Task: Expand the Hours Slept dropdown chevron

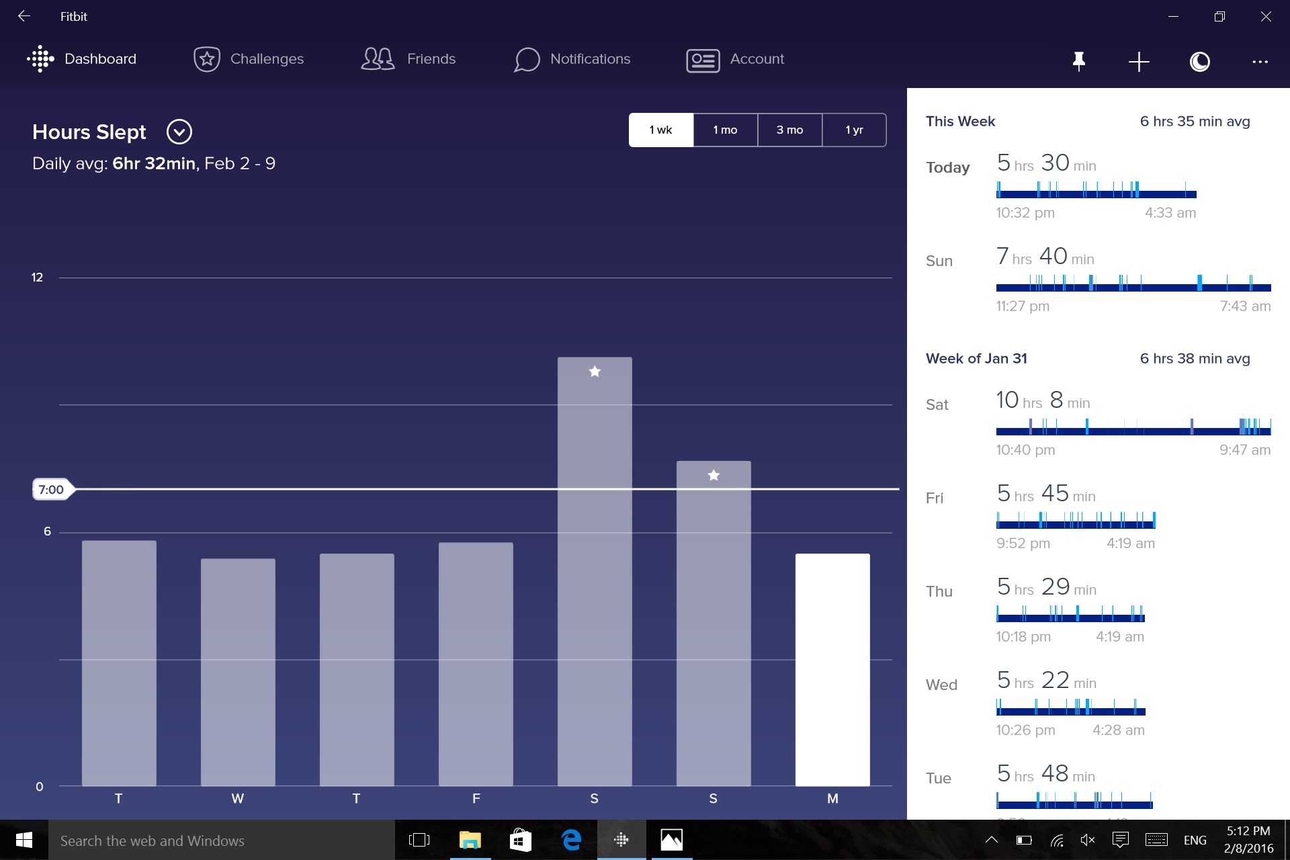Action: coord(179,132)
